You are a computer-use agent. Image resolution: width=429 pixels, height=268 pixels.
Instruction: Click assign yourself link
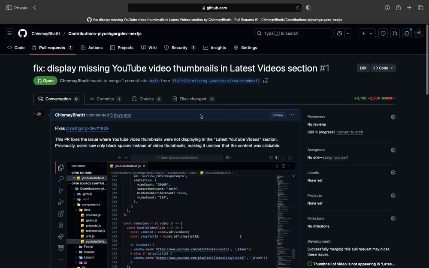click(x=335, y=157)
